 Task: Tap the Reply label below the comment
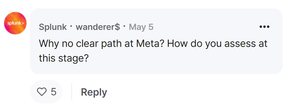point(94,92)
